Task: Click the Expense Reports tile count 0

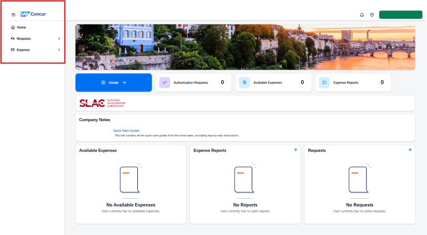Action: 382,82
